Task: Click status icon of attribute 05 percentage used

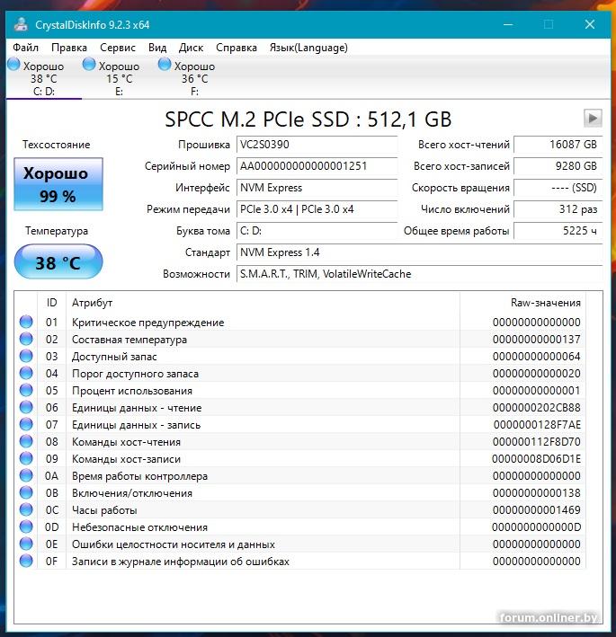Action: pyautogui.click(x=25, y=391)
